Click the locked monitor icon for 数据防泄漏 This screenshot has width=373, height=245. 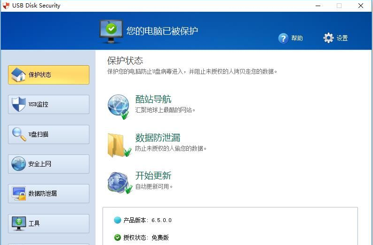[19, 193]
